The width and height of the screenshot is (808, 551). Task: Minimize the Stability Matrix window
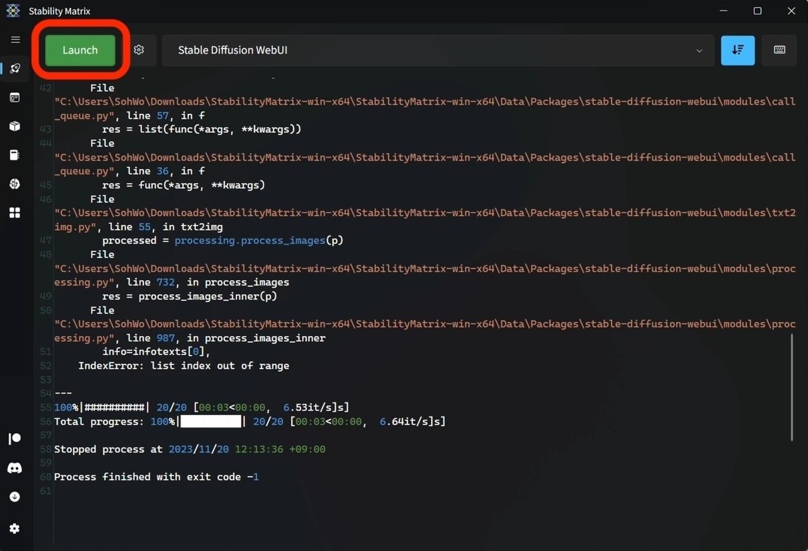(x=725, y=11)
